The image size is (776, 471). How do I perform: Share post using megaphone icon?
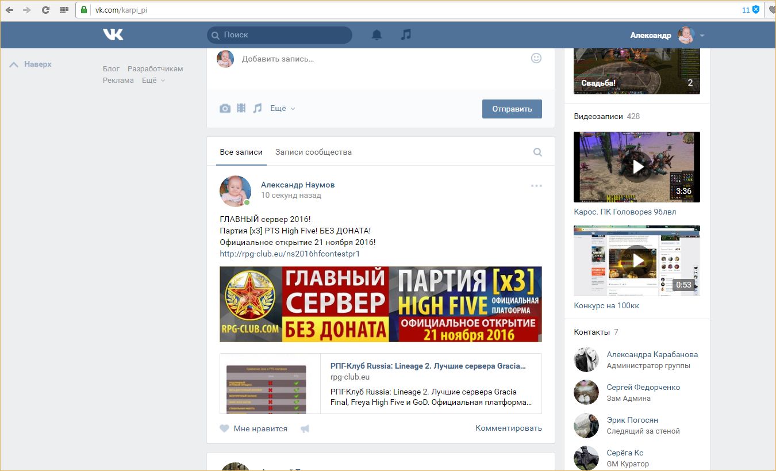tap(305, 428)
